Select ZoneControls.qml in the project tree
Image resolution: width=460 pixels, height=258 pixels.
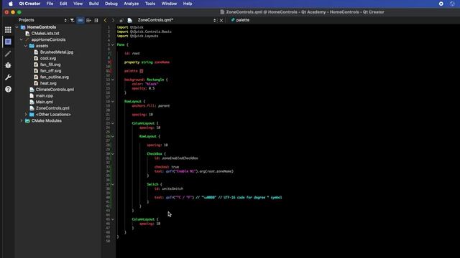[x=52, y=108]
